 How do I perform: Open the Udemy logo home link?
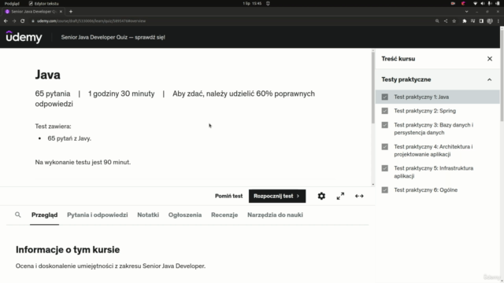pos(24,37)
